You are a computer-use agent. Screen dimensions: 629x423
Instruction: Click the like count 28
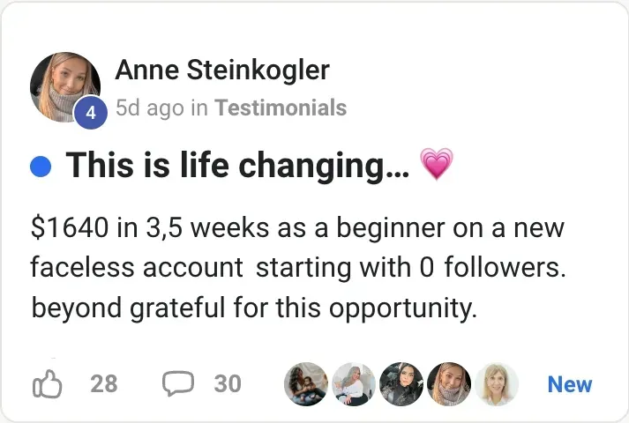103,384
